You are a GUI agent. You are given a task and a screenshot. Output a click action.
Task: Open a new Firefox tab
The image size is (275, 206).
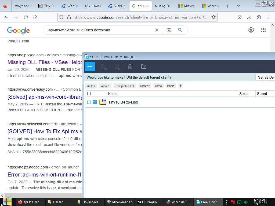point(227,6)
